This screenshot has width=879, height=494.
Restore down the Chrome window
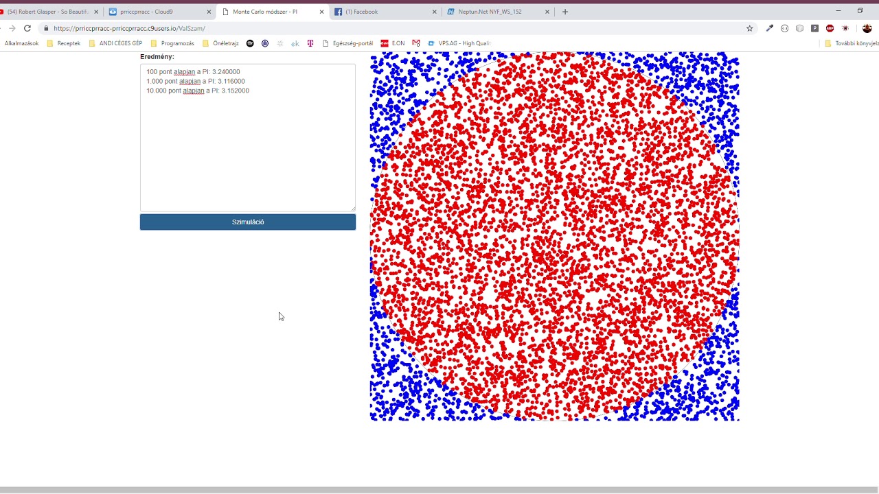tap(860, 11)
